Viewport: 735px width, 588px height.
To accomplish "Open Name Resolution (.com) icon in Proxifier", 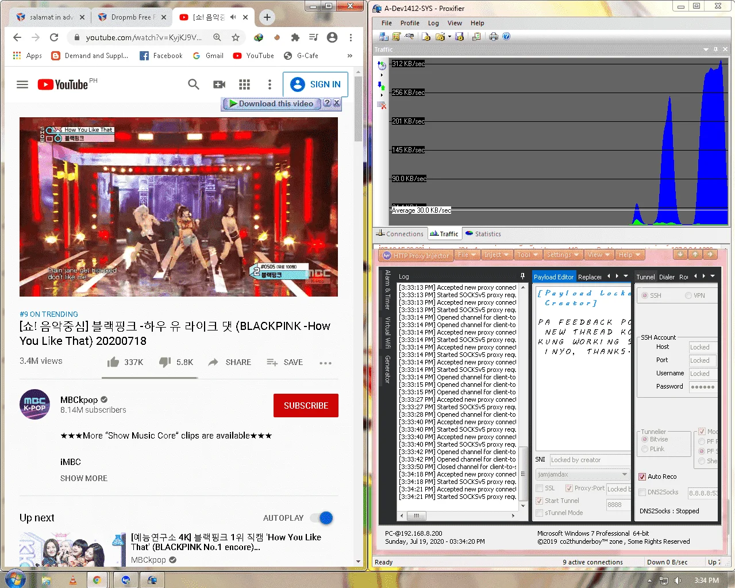I will click(409, 36).
